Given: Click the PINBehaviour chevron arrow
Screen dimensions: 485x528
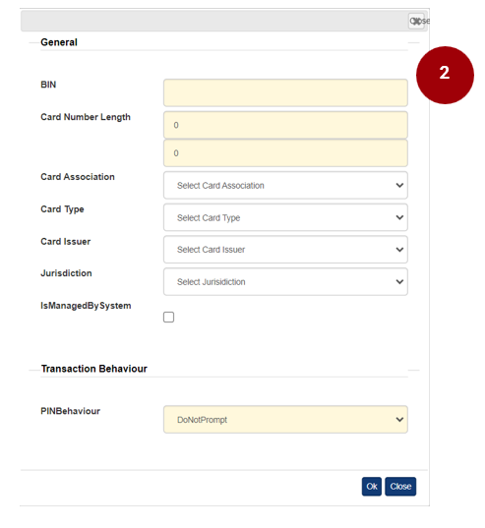Looking at the screenshot, I should 399,420.
